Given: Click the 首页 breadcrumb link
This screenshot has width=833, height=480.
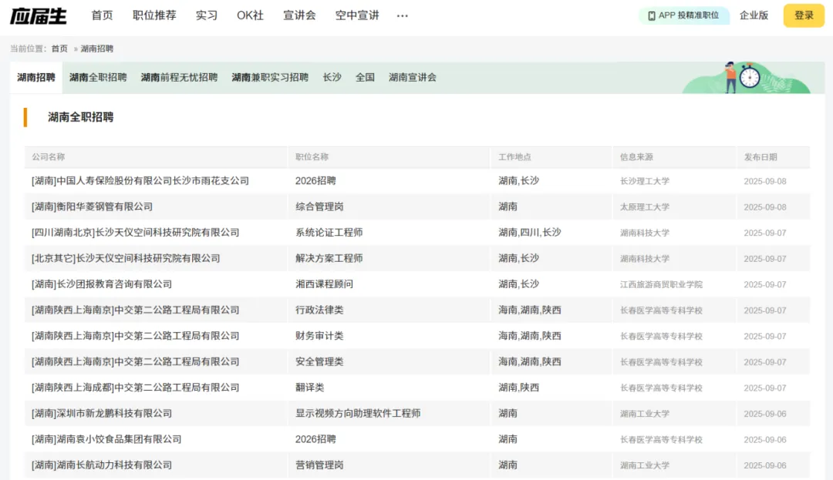Looking at the screenshot, I should 59,49.
